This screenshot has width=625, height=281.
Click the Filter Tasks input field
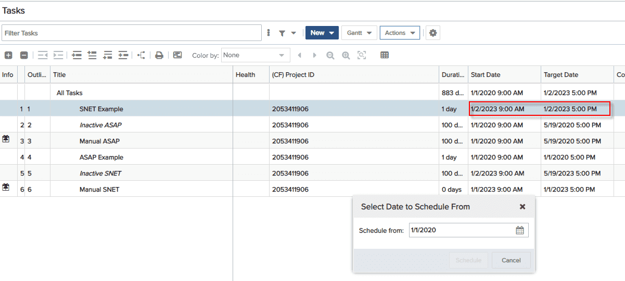click(131, 33)
